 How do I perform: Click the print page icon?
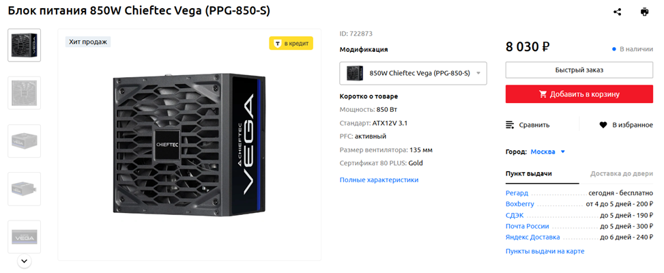click(x=644, y=12)
